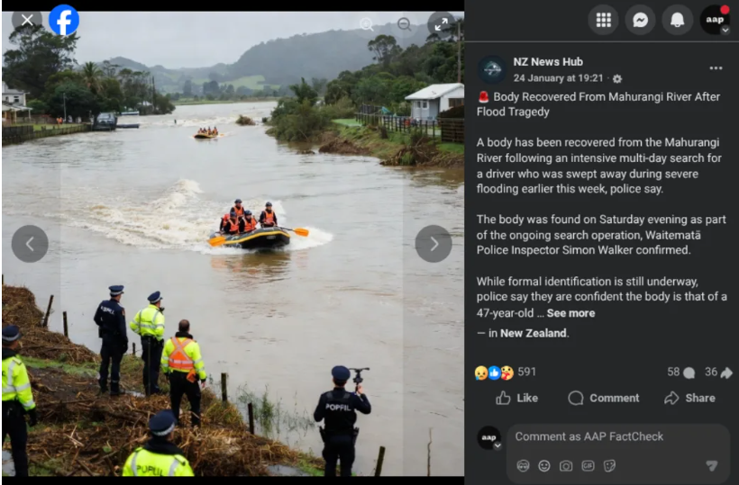Expand post text with See more
Screen dimensions: 739x485
[x=570, y=313]
